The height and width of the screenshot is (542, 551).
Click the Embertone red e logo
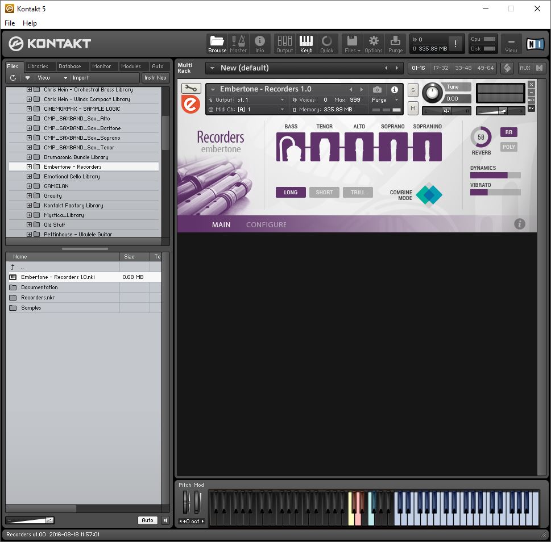point(191,105)
